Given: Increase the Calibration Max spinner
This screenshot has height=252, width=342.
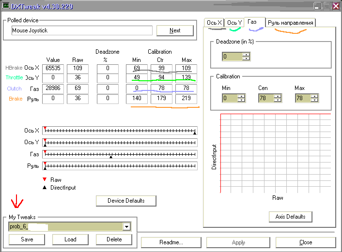Looking at the screenshot, I should tap(314, 96).
